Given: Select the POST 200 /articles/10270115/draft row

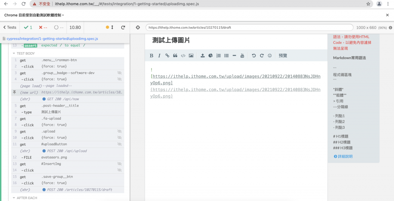Looking at the screenshot, I should tap(68, 190).
